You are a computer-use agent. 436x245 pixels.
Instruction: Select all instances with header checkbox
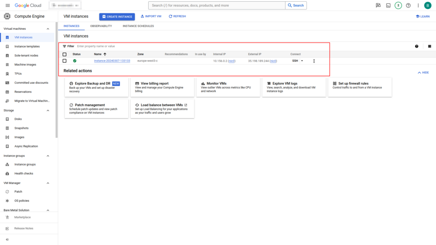coord(65,54)
